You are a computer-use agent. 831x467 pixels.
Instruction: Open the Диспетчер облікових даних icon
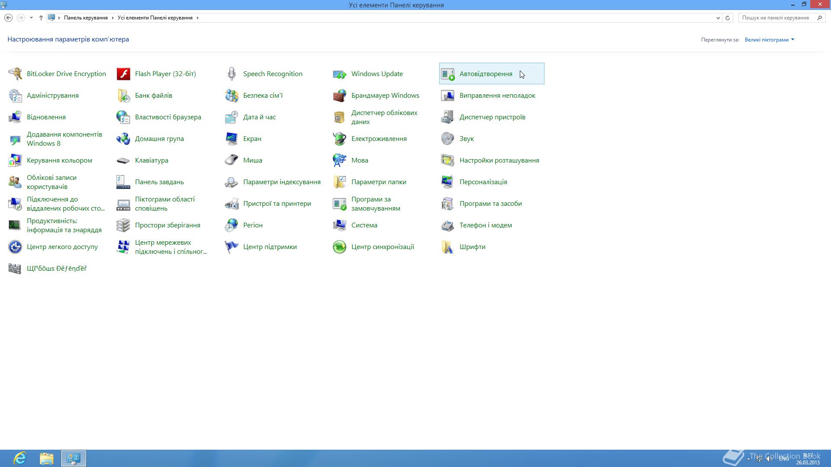coord(340,117)
